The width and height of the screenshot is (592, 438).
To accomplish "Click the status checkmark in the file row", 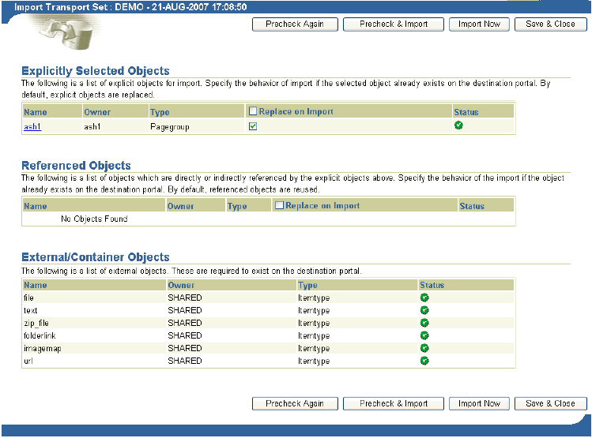I will tap(424, 298).
